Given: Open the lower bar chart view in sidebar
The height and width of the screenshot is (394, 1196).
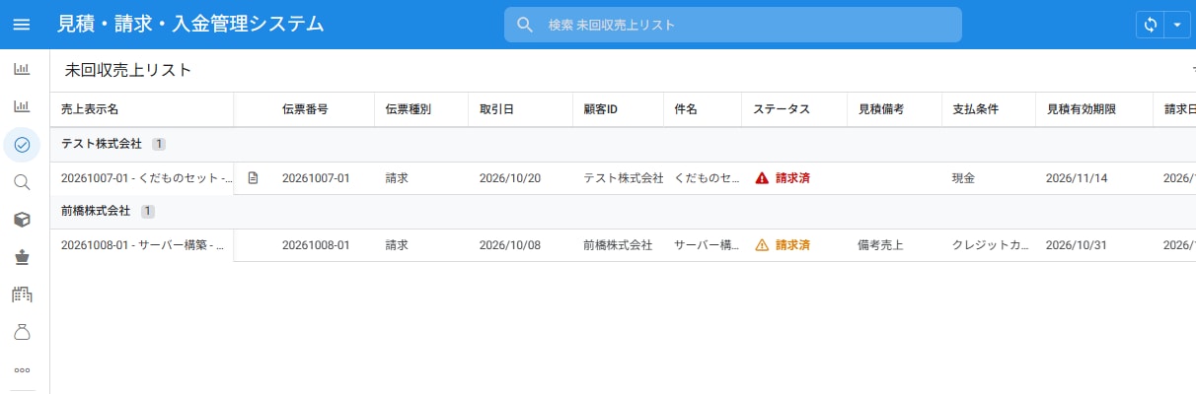Looking at the screenshot, I should coord(22,106).
